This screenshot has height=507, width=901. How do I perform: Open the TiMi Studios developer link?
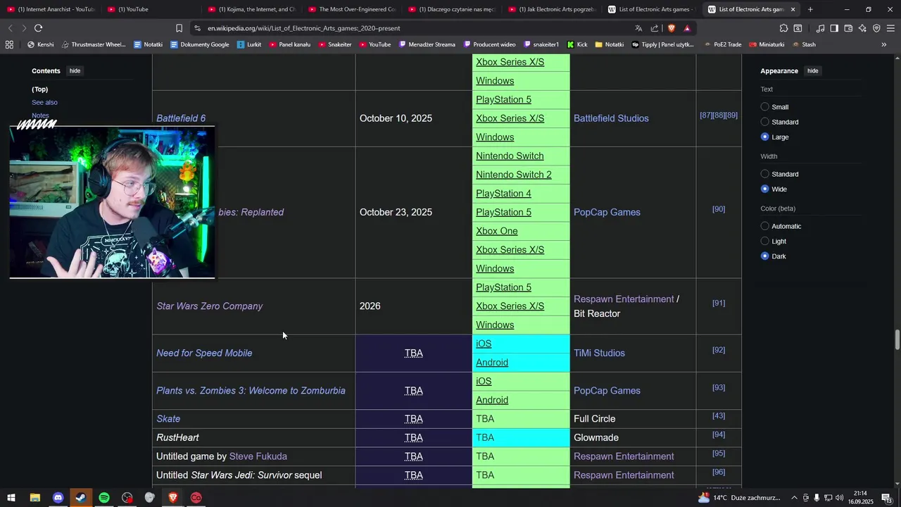599,353
